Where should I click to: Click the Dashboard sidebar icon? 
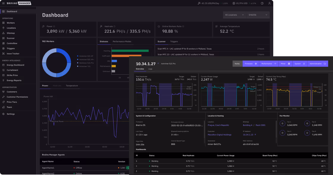coord(3,12)
